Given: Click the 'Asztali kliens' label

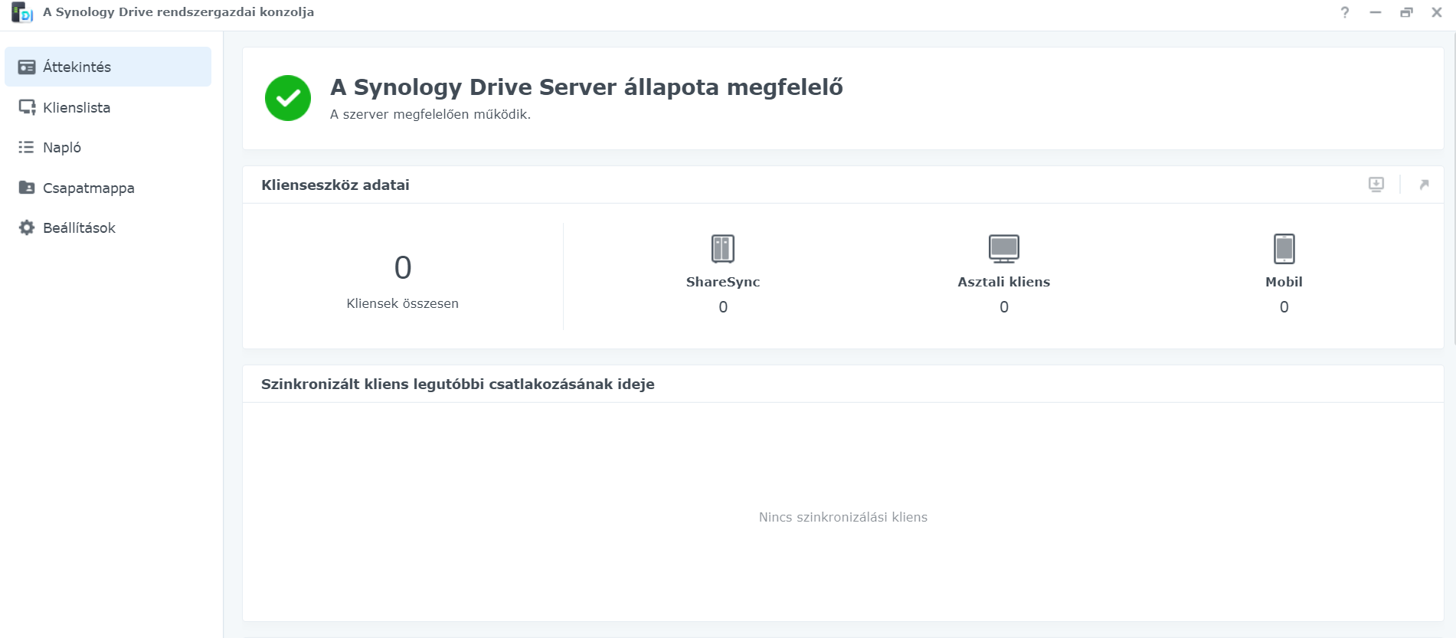Looking at the screenshot, I should coord(1004,282).
